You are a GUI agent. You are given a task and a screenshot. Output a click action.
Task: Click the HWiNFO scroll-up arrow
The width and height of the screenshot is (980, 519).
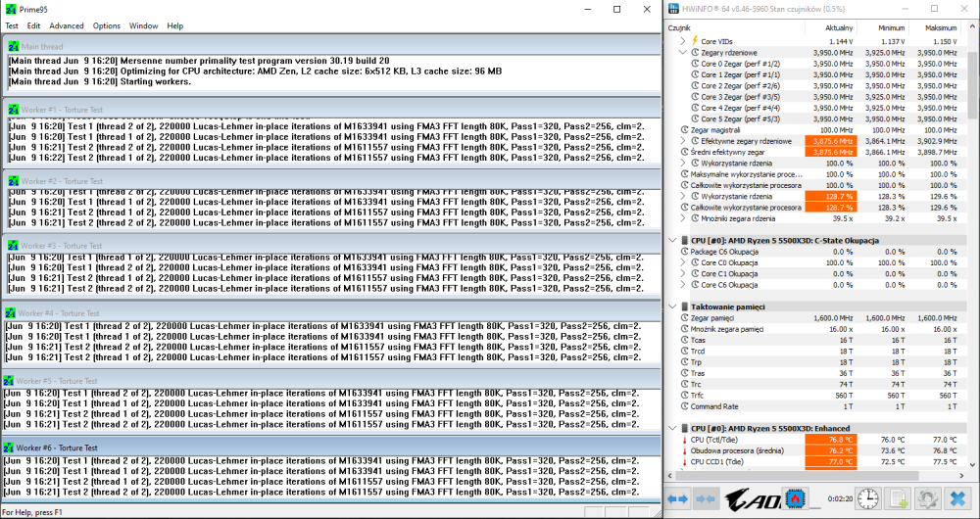973,26
